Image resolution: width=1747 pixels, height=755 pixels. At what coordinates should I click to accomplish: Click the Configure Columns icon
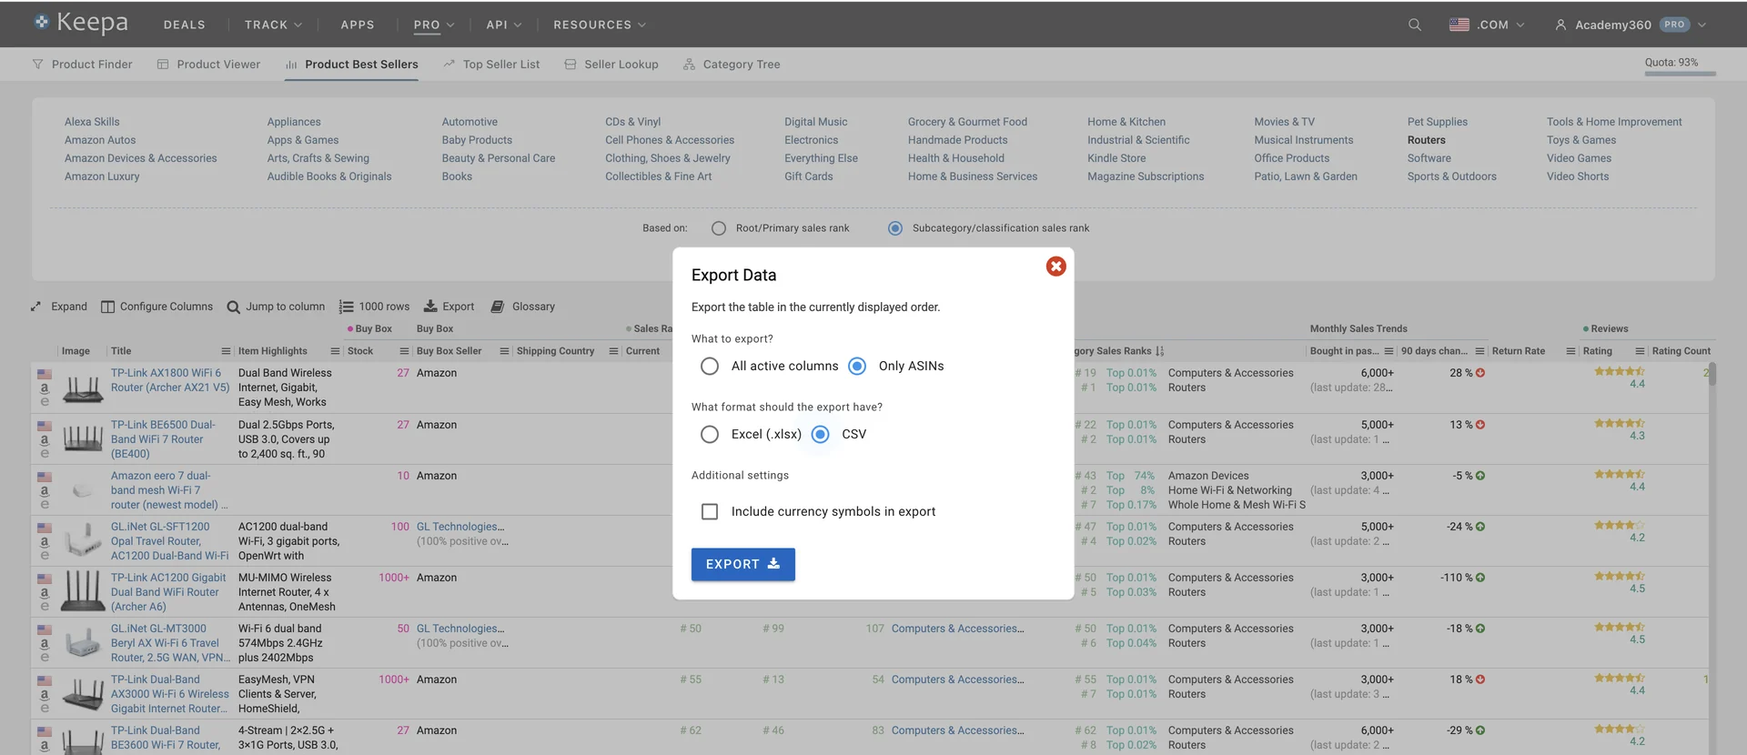click(x=107, y=307)
